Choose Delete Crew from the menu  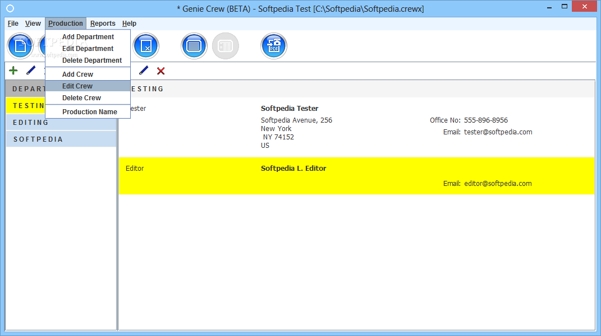pos(88,98)
